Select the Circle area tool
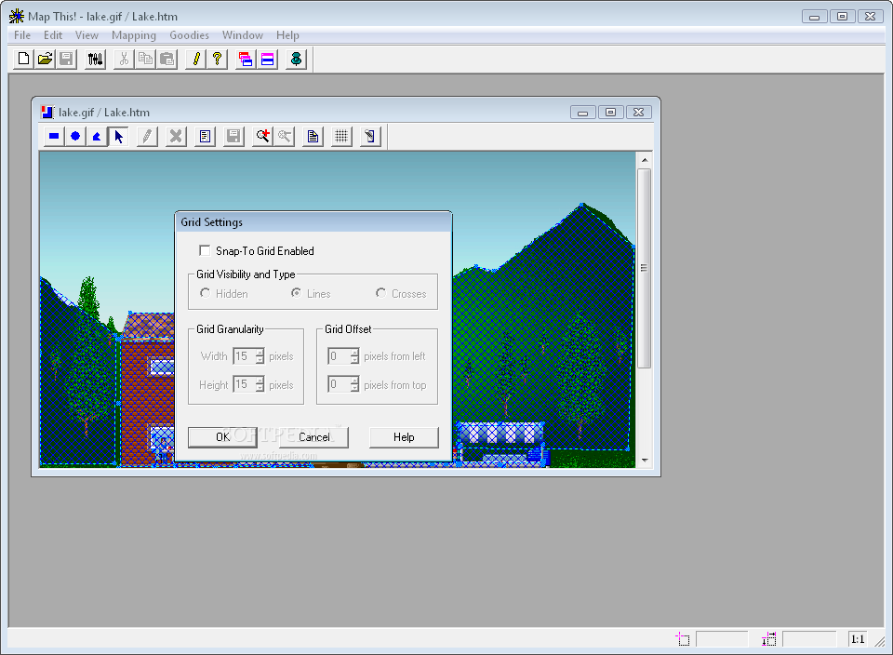This screenshot has height=655, width=893. point(75,137)
